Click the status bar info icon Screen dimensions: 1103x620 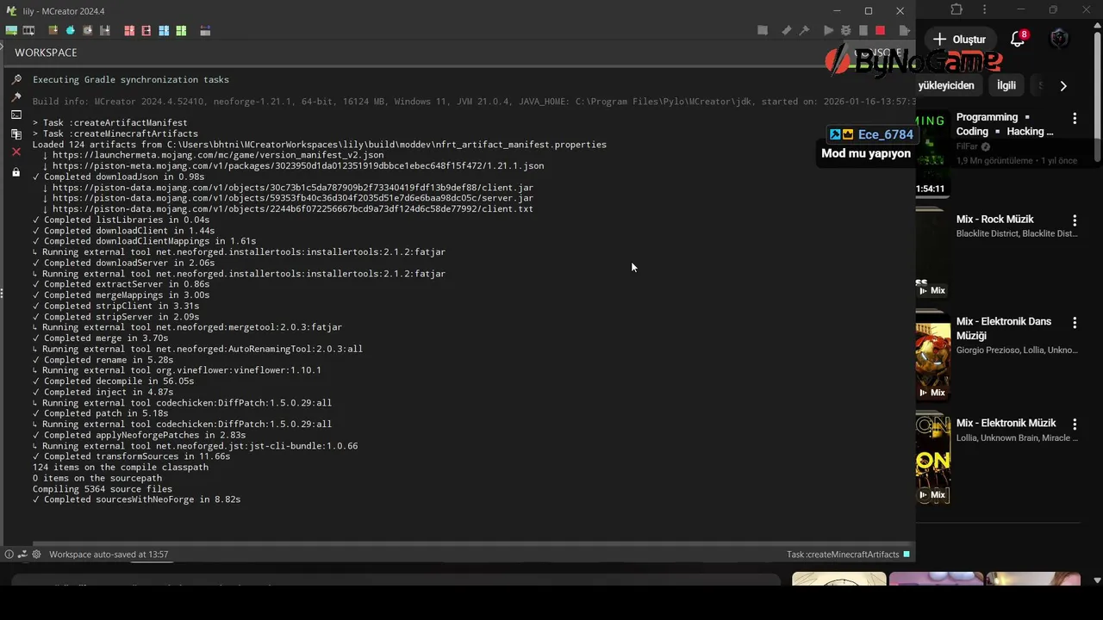click(x=9, y=555)
